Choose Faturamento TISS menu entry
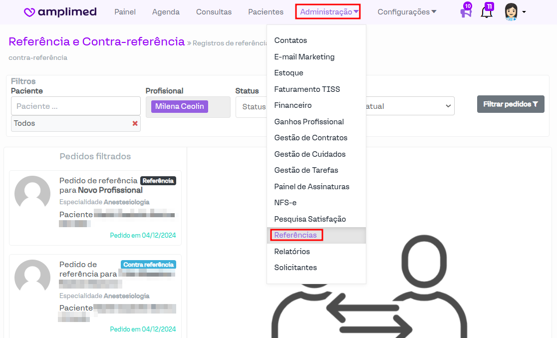557x338 pixels. (x=307, y=89)
